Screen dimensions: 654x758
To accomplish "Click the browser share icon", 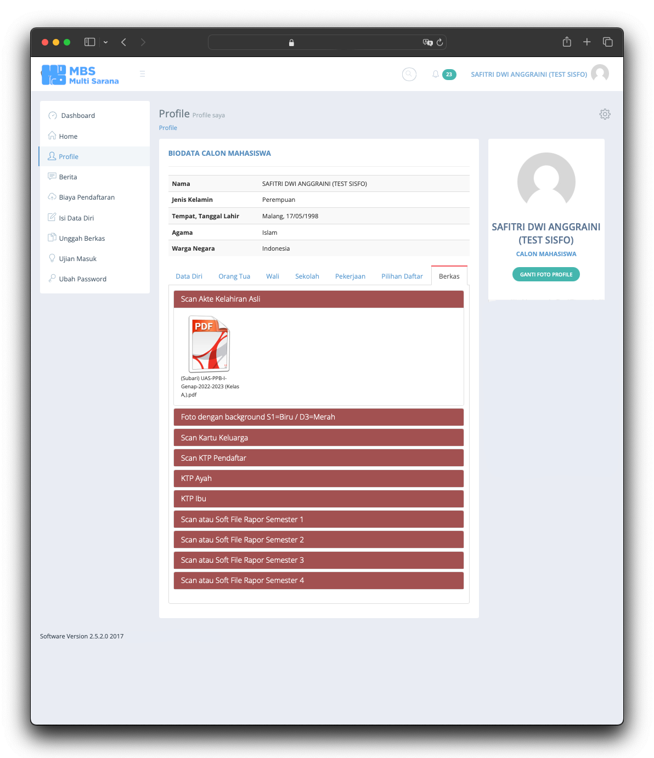I will coord(567,42).
